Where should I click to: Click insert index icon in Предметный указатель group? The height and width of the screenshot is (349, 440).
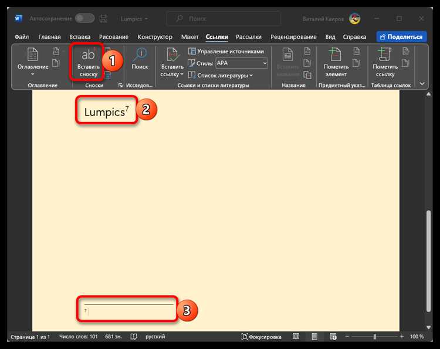(356, 51)
